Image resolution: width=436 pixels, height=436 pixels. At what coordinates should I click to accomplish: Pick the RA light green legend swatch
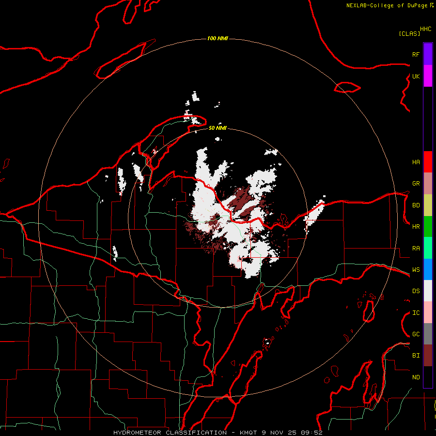[428, 248]
